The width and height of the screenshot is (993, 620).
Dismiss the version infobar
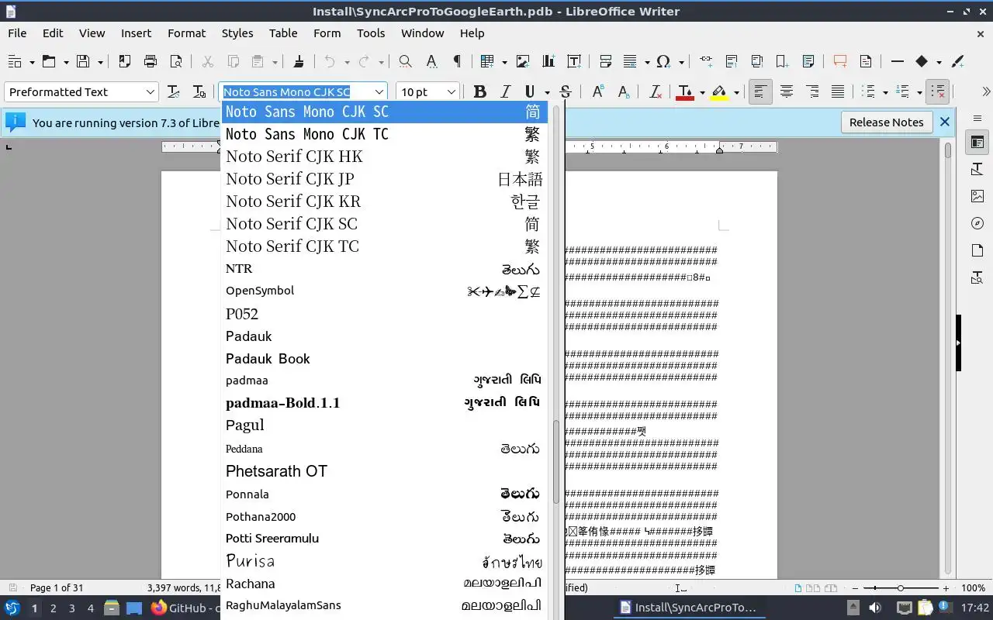point(944,122)
